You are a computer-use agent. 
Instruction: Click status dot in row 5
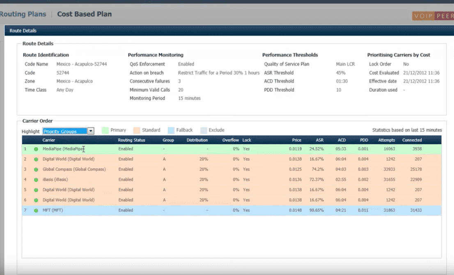tap(36, 190)
